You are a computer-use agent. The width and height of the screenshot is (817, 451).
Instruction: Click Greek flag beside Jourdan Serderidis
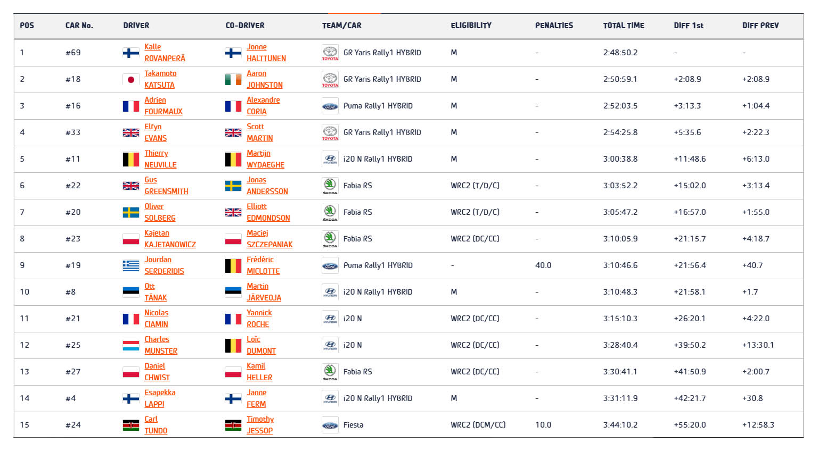pos(131,265)
